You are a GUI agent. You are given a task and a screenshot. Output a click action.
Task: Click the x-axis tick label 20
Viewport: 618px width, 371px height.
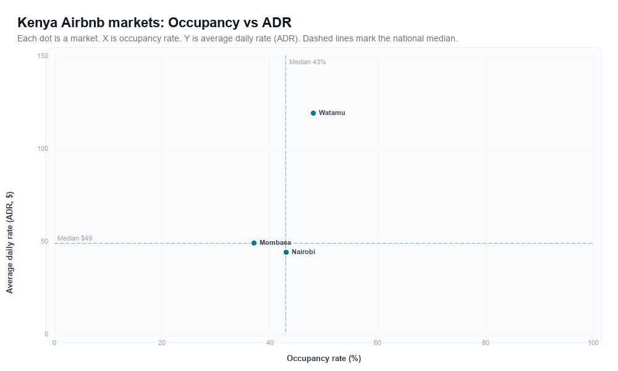[x=162, y=343]
